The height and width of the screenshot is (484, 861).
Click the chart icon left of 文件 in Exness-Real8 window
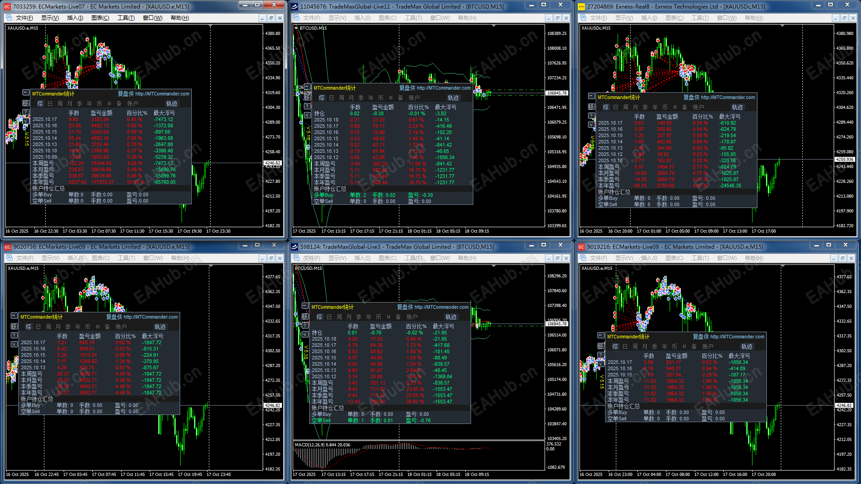coord(583,18)
